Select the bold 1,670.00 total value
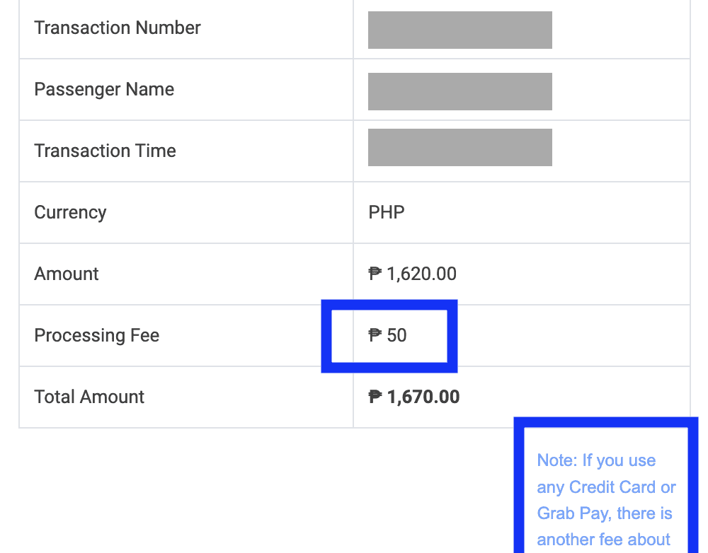Screen dimensions: 708x553 pyautogui.click(x=423, y=397)
